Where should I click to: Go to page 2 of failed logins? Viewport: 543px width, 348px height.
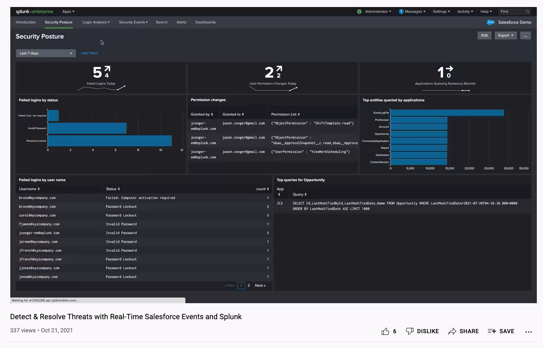pos(248,285)
